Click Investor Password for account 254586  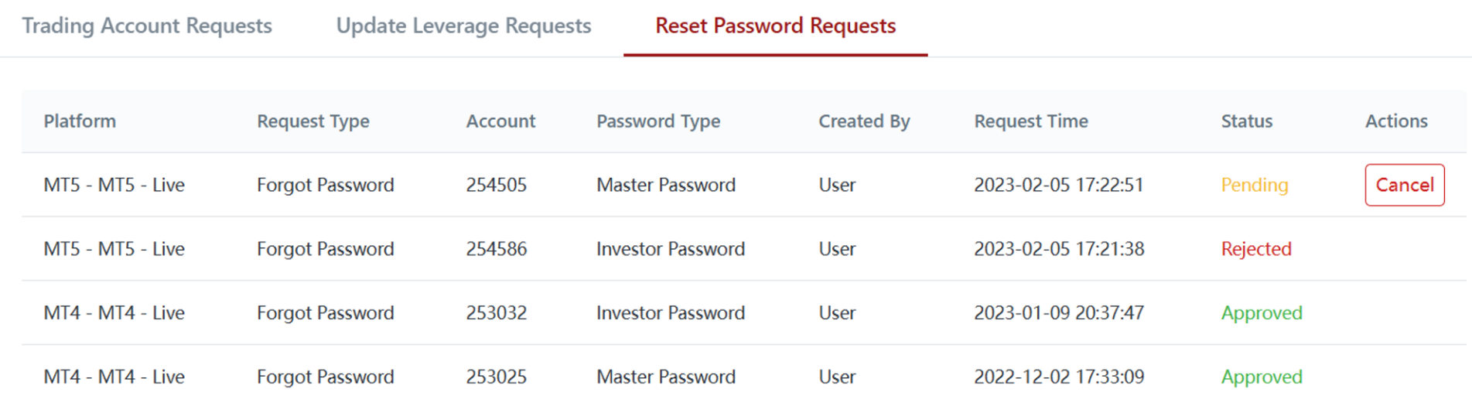tap(671, 249)
